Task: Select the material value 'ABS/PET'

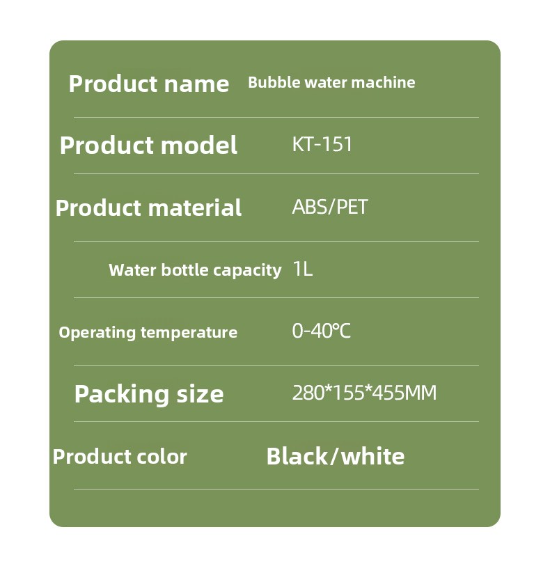Action: (x=330, y=207)
